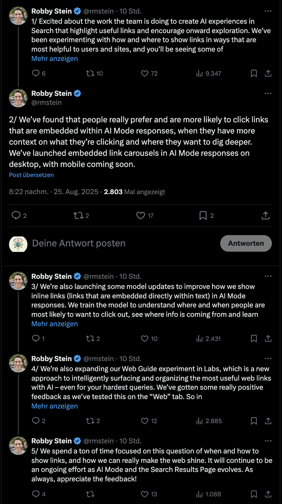Viewport: 282px width, 504px height.
Task: Toggle bookmark on tweet 2 showing 2 bookmarks
Action: 203,215
